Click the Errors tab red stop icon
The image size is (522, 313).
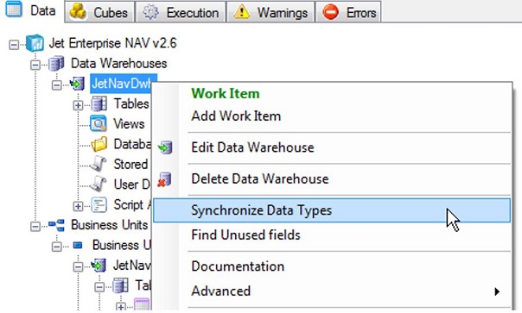(x=330, y=12)
